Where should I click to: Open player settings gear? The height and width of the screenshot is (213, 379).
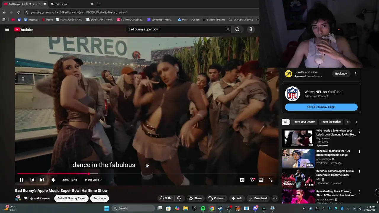252,180
